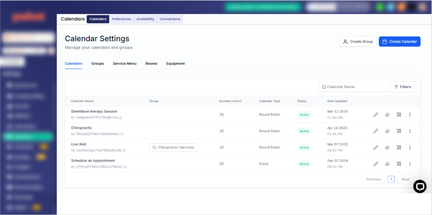This screenshot has width=432, height=215.
Task: Select the Chiropractic Services group tag
Action: (x=173, y=147)
